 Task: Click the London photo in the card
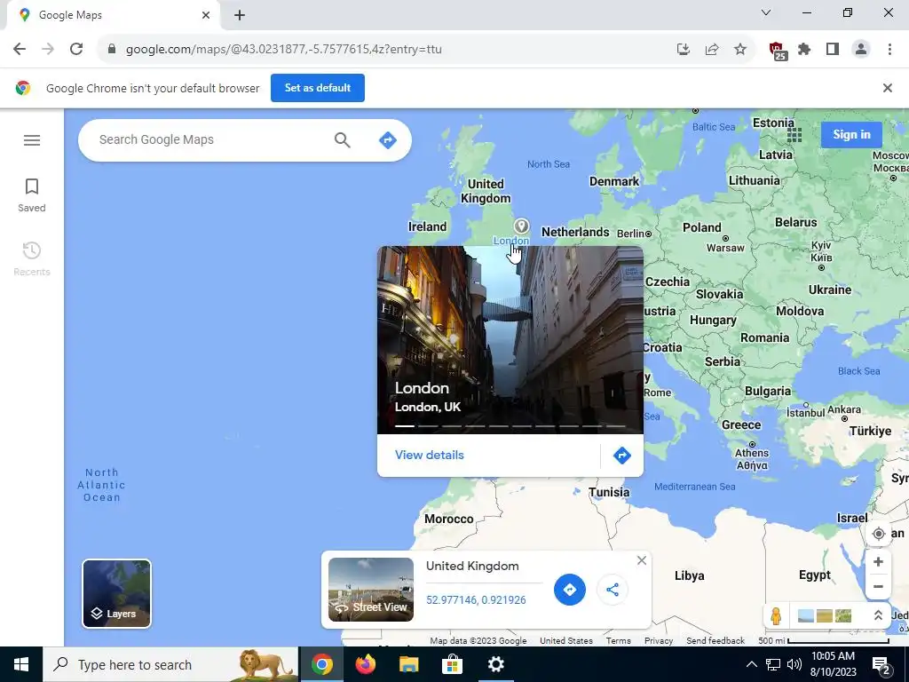point(510,340)
